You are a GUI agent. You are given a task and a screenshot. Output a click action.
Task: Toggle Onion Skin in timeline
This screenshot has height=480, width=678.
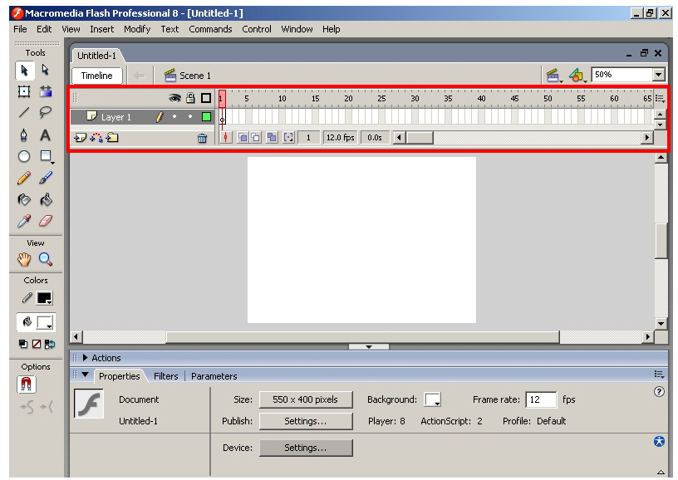243,137
